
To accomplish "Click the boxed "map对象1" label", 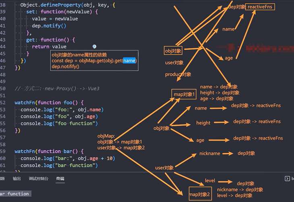I will pyautogui.click(x=184, y=95).
